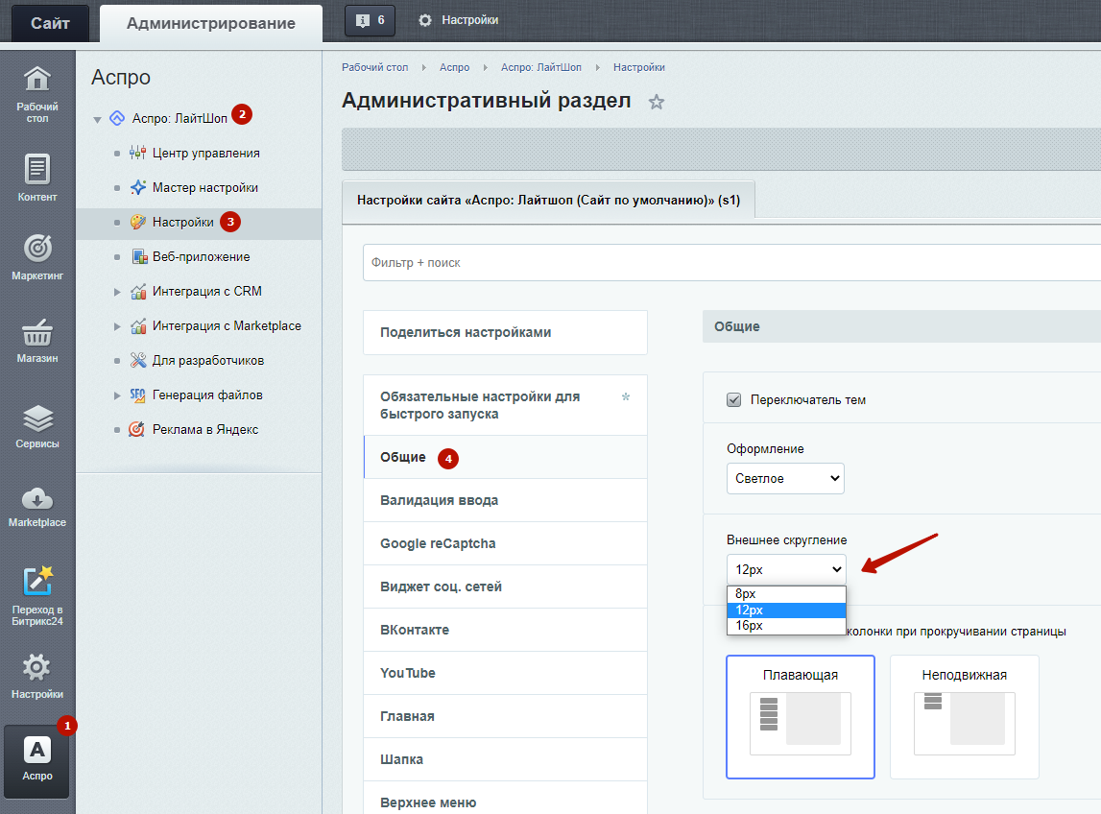Click the Для разработчиков tools icon
1101x814 pixels.
click(x=137, y=360)
